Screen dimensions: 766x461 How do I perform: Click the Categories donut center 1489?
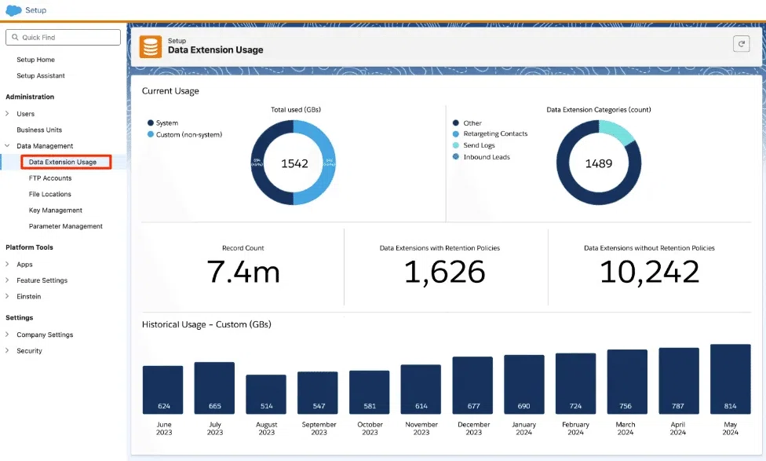point(598,163)
